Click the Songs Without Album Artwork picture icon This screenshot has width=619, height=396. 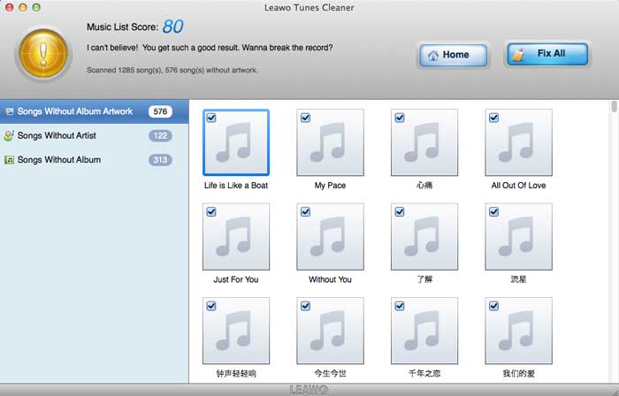click(9, 111)
